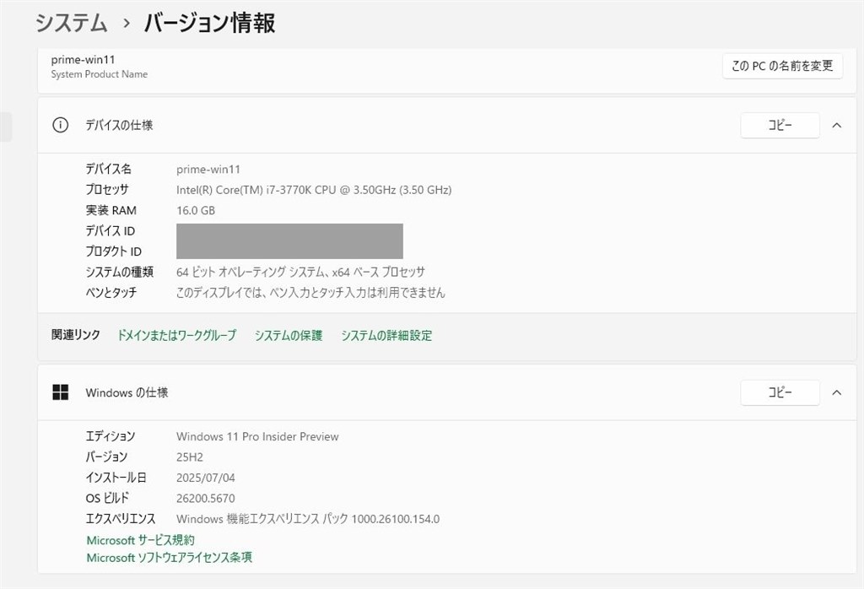Click the info icon beside デバイスの仕様

[x=59, y=125]
